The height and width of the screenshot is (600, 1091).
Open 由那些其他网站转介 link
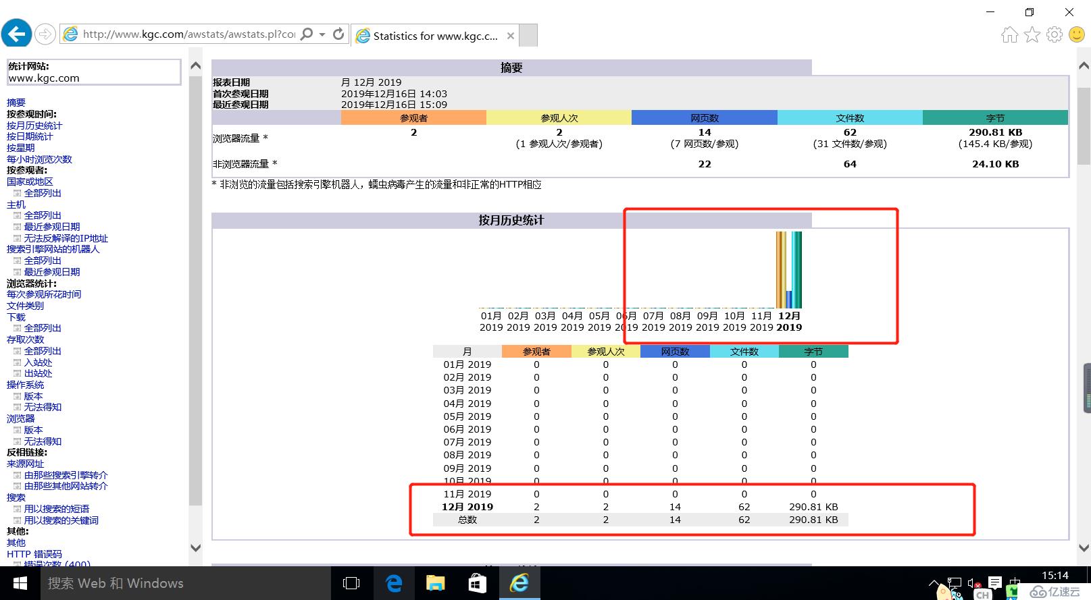pyautogui.click(x=66, y=486)
